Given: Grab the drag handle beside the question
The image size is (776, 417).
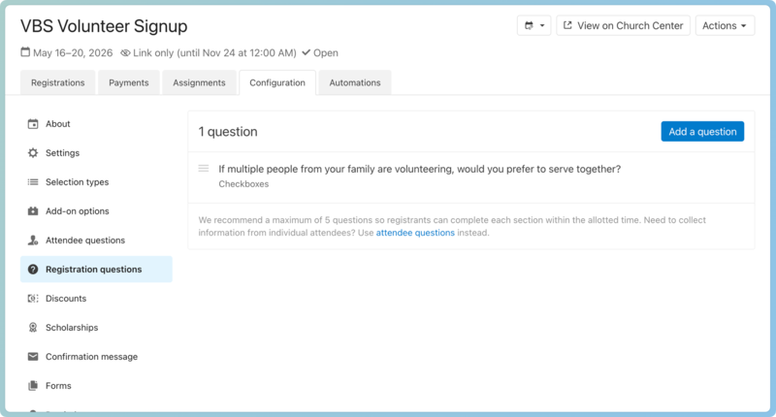Looking at the screenshot, I should [x=204, y=169].
